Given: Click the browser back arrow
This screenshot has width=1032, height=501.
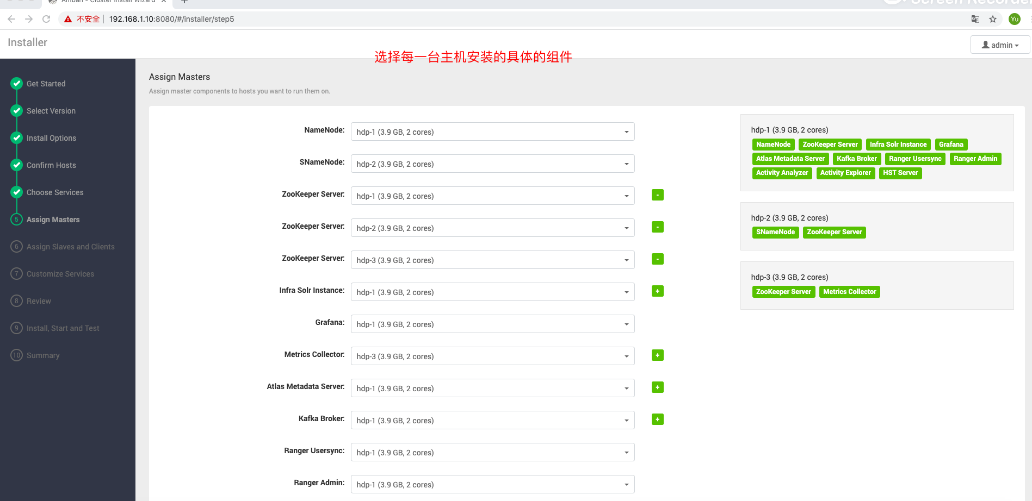Looking at the screenshot, I should click(x=11, y=19).
